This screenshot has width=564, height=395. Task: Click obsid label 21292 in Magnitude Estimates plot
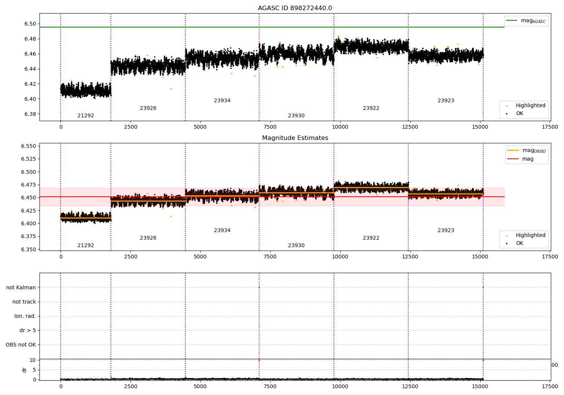click(x=86, y=246)
